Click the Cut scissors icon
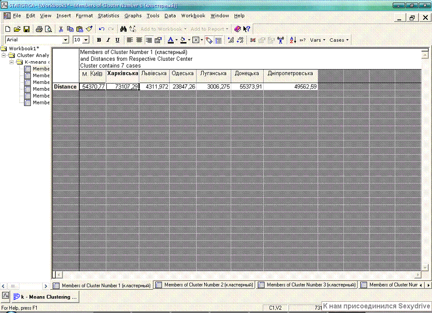Viewport: 432px width, 313px height. coord(61,29)
